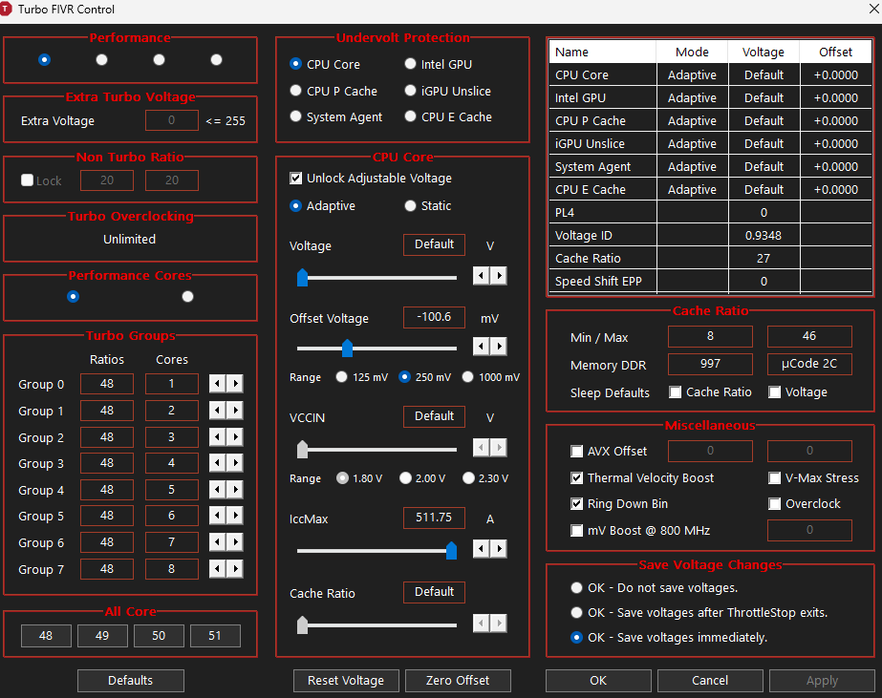This screenshot has height=698, width=882.
Task: Click the Offset Voltage slider thumb
Action: tap(348, 348)
